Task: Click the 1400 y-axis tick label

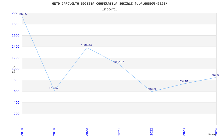Action: tap(16, 47)
